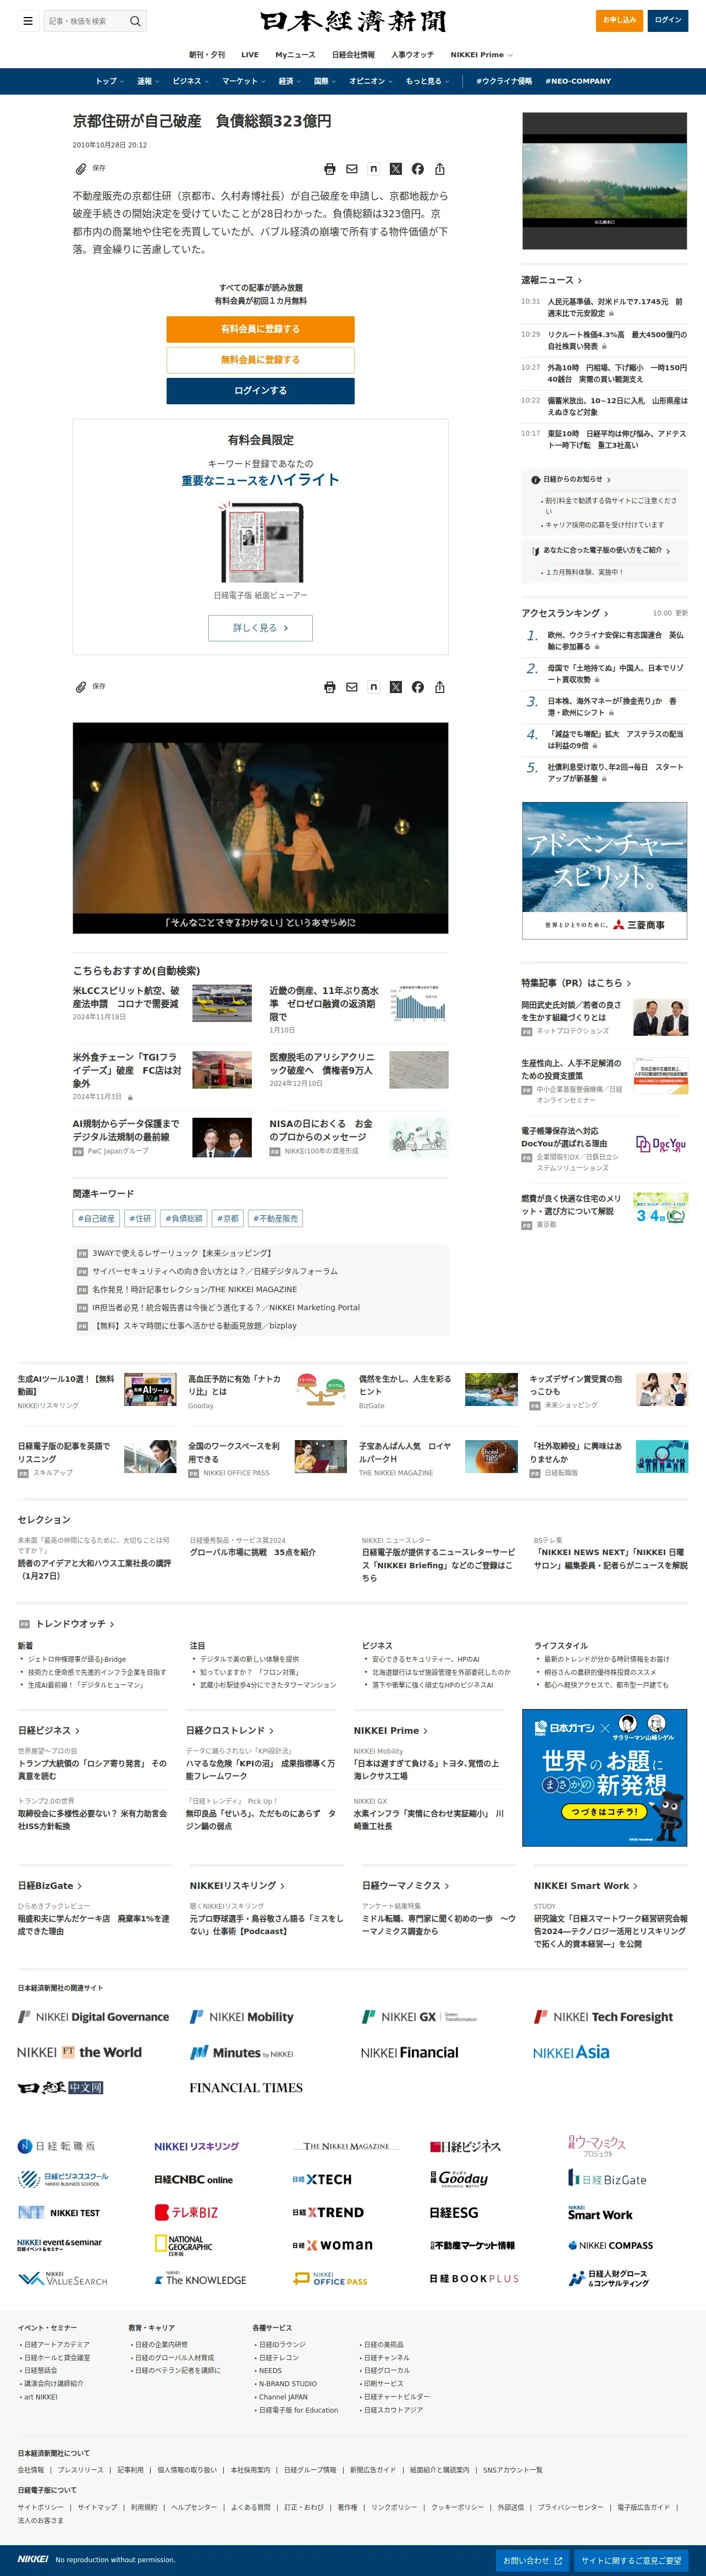
Task: Click #不動産販売 keyword tag
Action: click(275, 1218)
